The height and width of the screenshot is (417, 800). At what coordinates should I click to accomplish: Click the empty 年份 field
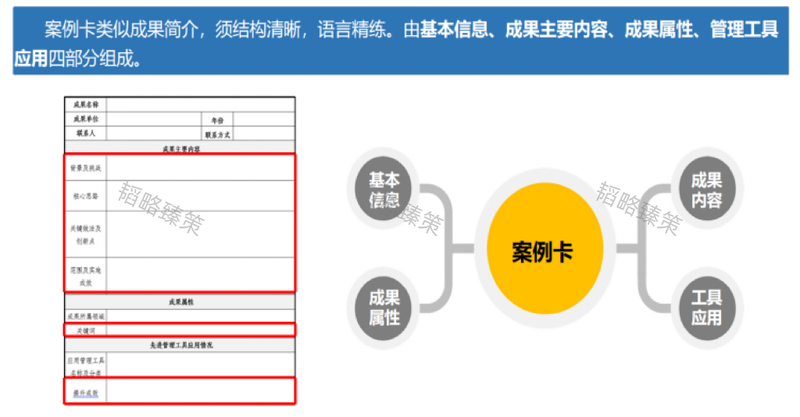coord(263,119)
